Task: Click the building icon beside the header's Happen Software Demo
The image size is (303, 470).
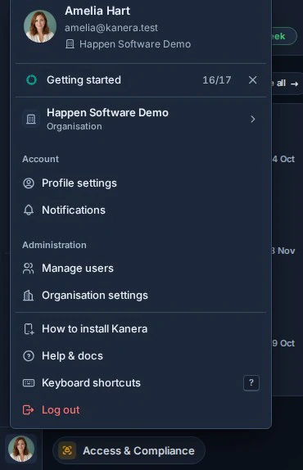Action: (x=70, y=44)
